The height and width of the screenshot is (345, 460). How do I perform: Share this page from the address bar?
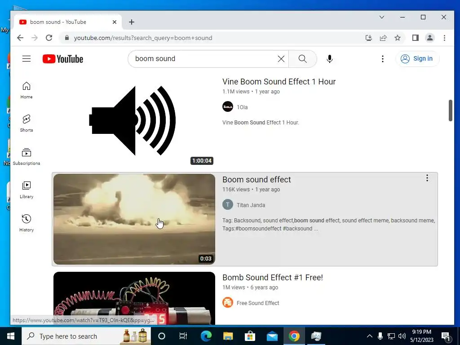point(383,38)
